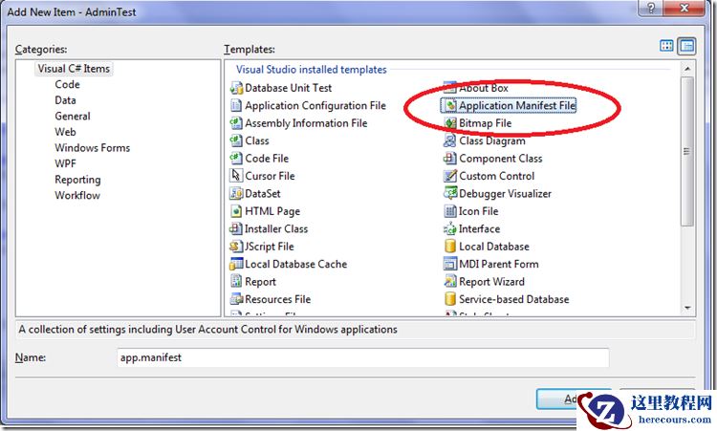This screenshot has width=717, height=431.
Task: Click the templates list scroll up arrow
Action: [x=687, y=69]
